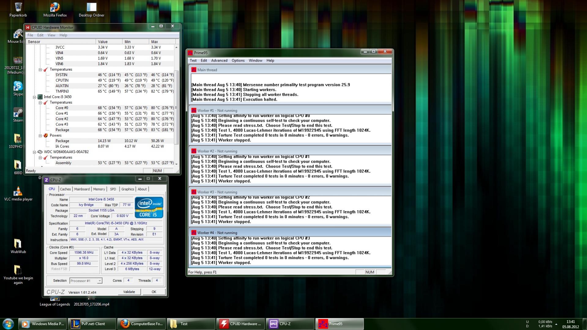The width and height of the screenshot is (587, 330).
Task: Click the Windows Start orb
Action: click(8, 324)
